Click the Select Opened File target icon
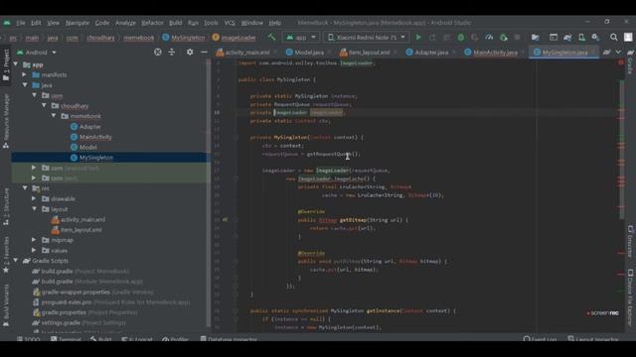The width and height of the screenshot is (636, 357). pos(158,53)
